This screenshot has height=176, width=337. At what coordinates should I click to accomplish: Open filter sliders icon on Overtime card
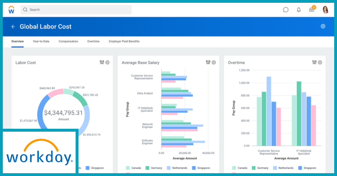pyautogui.click(x=314, y=63)
